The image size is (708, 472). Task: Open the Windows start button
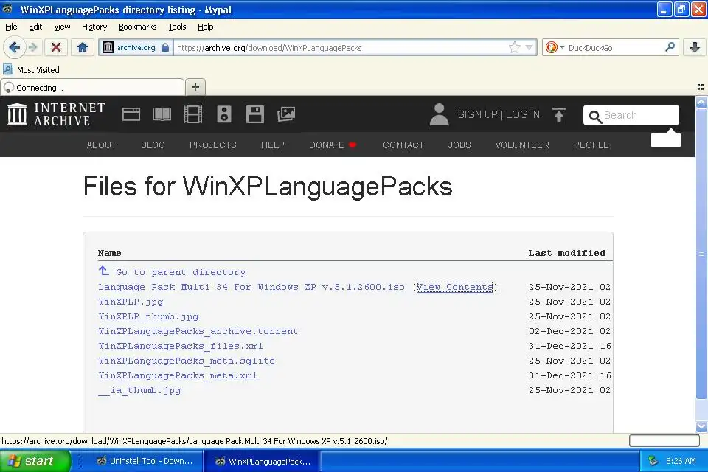pyautogui.click(x=35, y=461)
